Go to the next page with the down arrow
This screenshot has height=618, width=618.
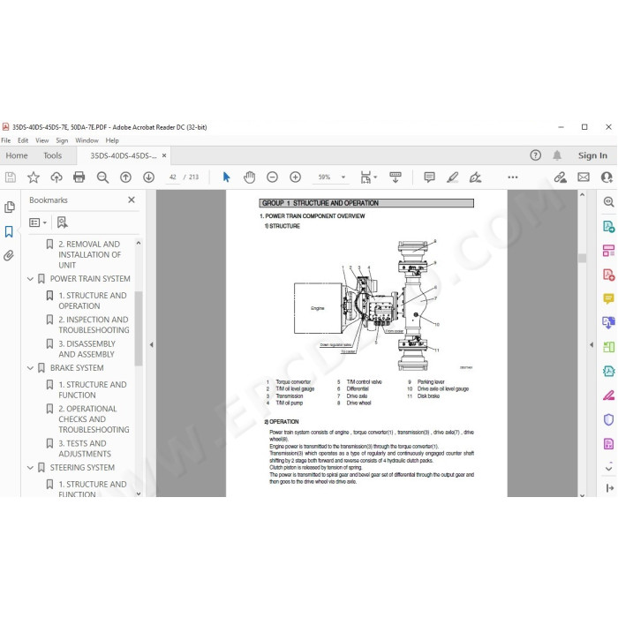pos(148,177)
